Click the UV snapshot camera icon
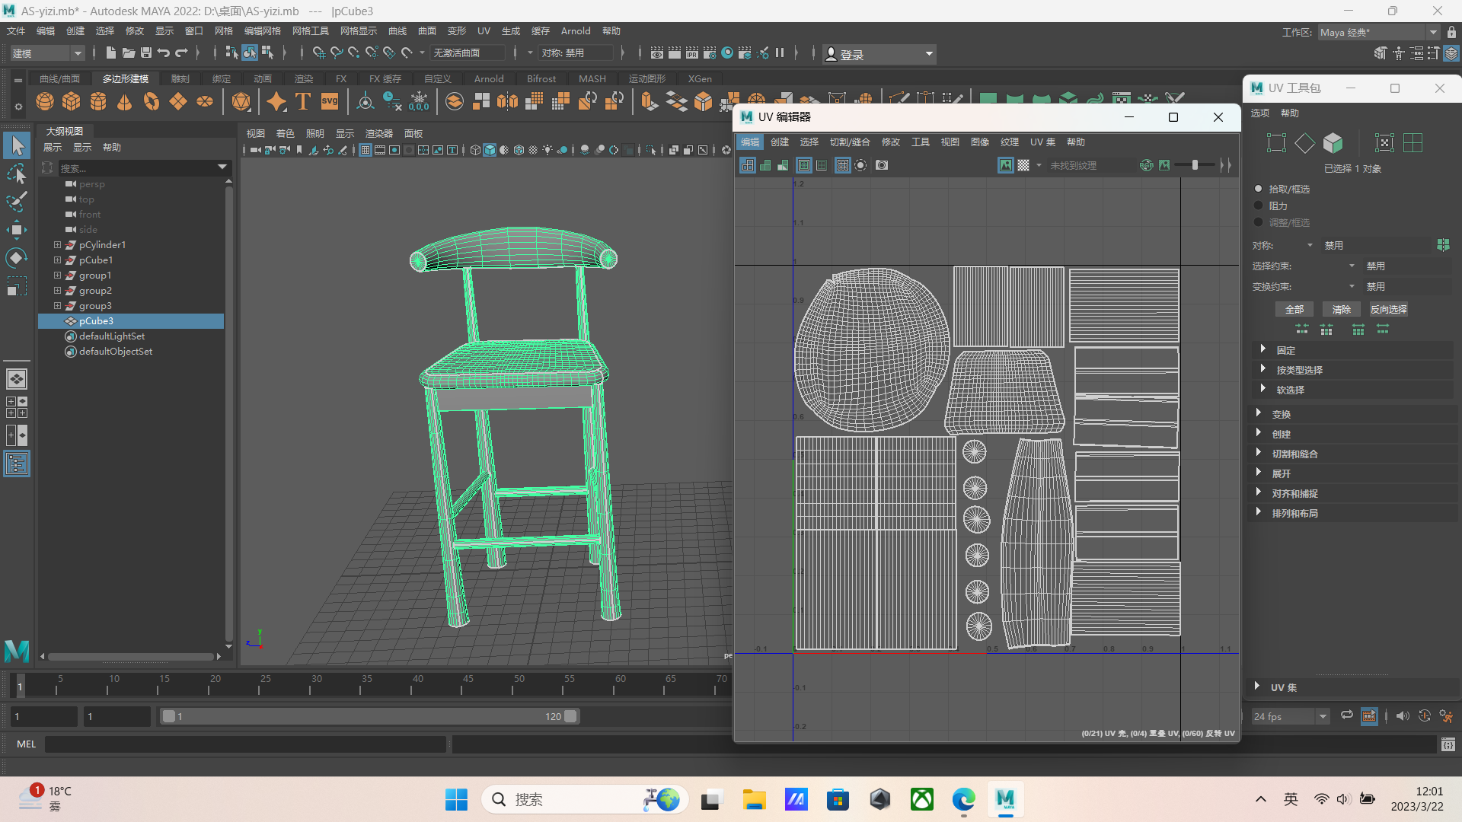Screen dimensions: 1462x822 (x=881, y=165)
